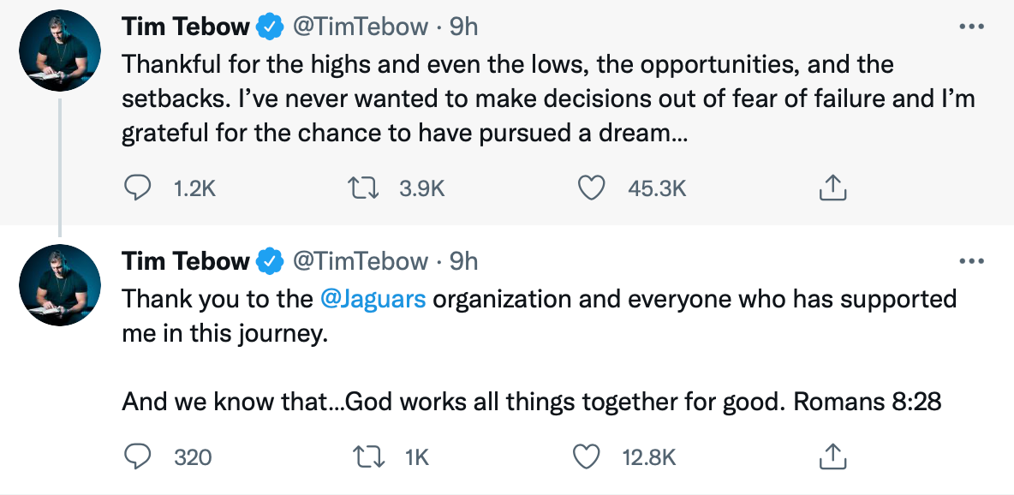This screenshot has width=1014, height=495.
Task: Reply to the tweet thanking the Jaguars
Action: point(139,457)
